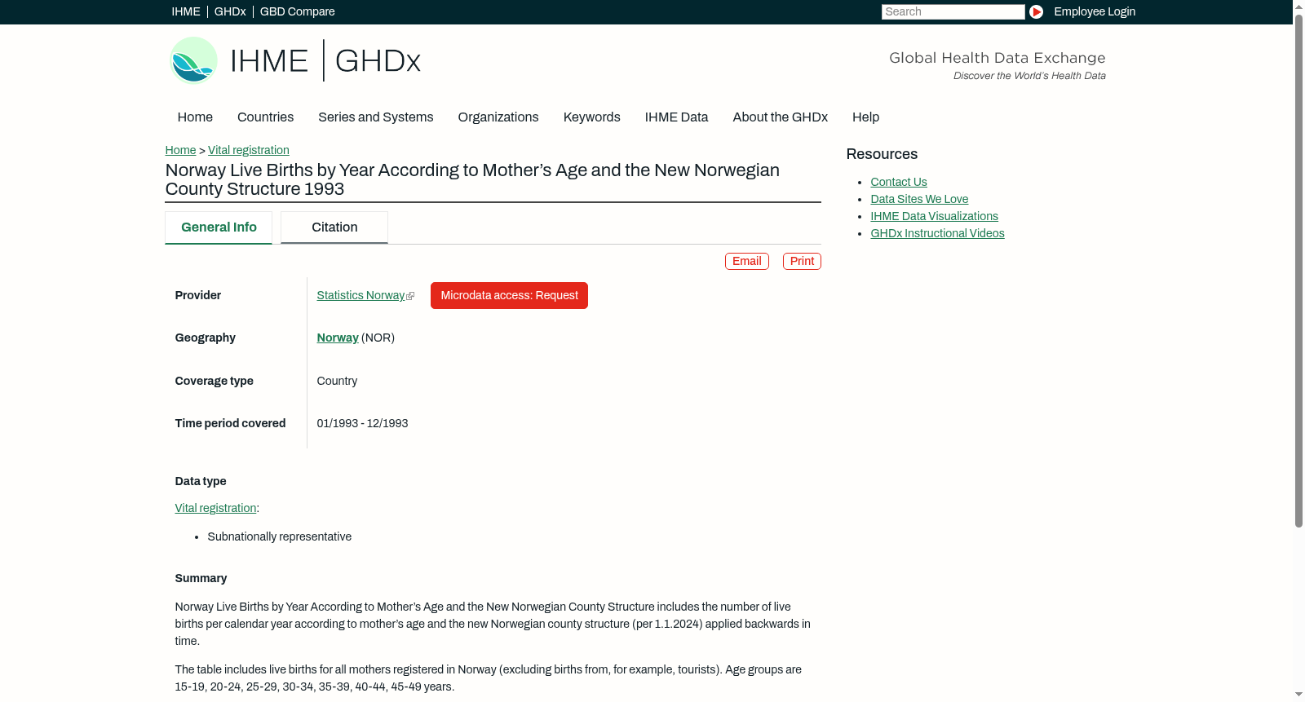Click the Email button

click(747, 261)
